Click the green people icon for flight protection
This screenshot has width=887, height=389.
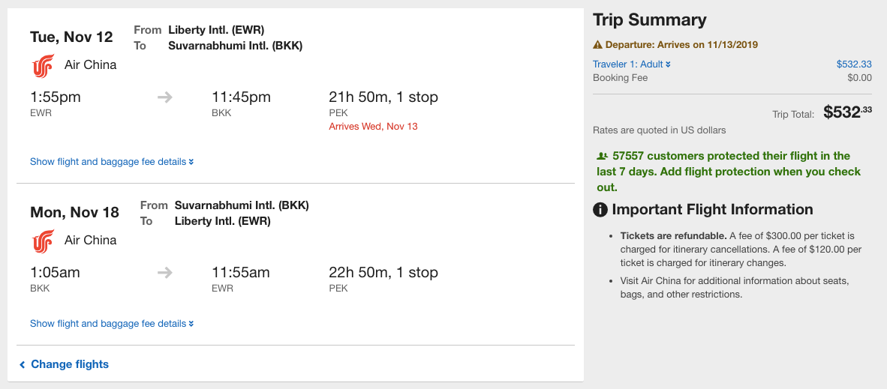[x=601, y=157]
